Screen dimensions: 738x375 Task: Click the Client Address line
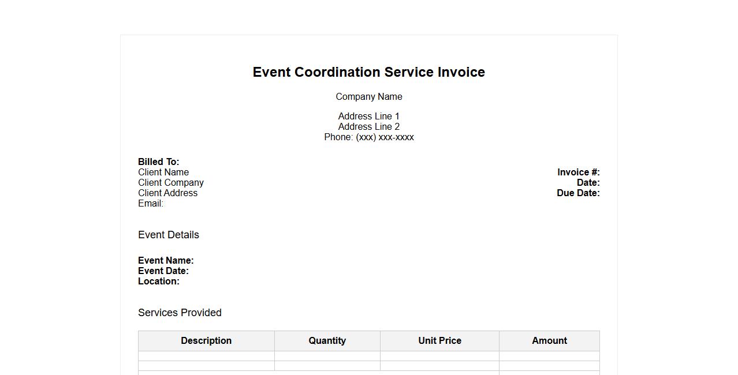pyautogui.click(x=167, y=193)
